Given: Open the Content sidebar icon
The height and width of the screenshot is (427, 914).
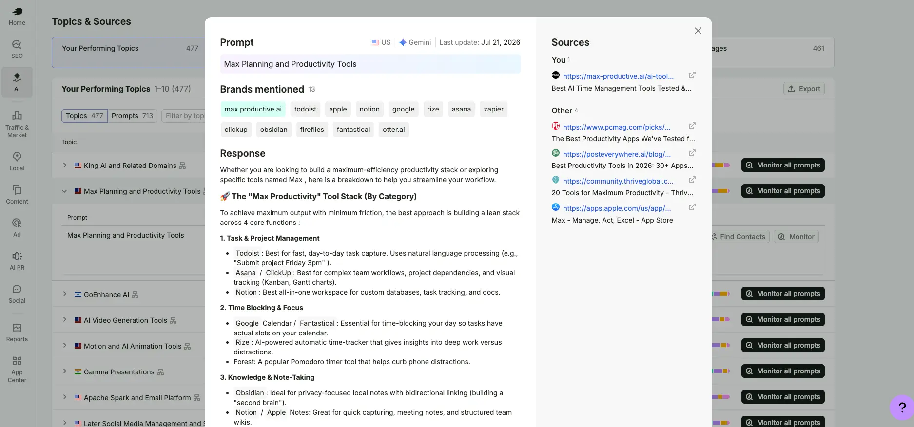Looking at the screenshot, I should coord(17,194).
